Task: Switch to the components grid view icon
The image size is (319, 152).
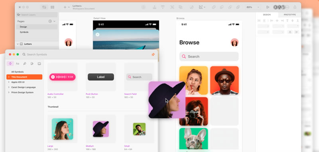Action: (x=52, y=7)
